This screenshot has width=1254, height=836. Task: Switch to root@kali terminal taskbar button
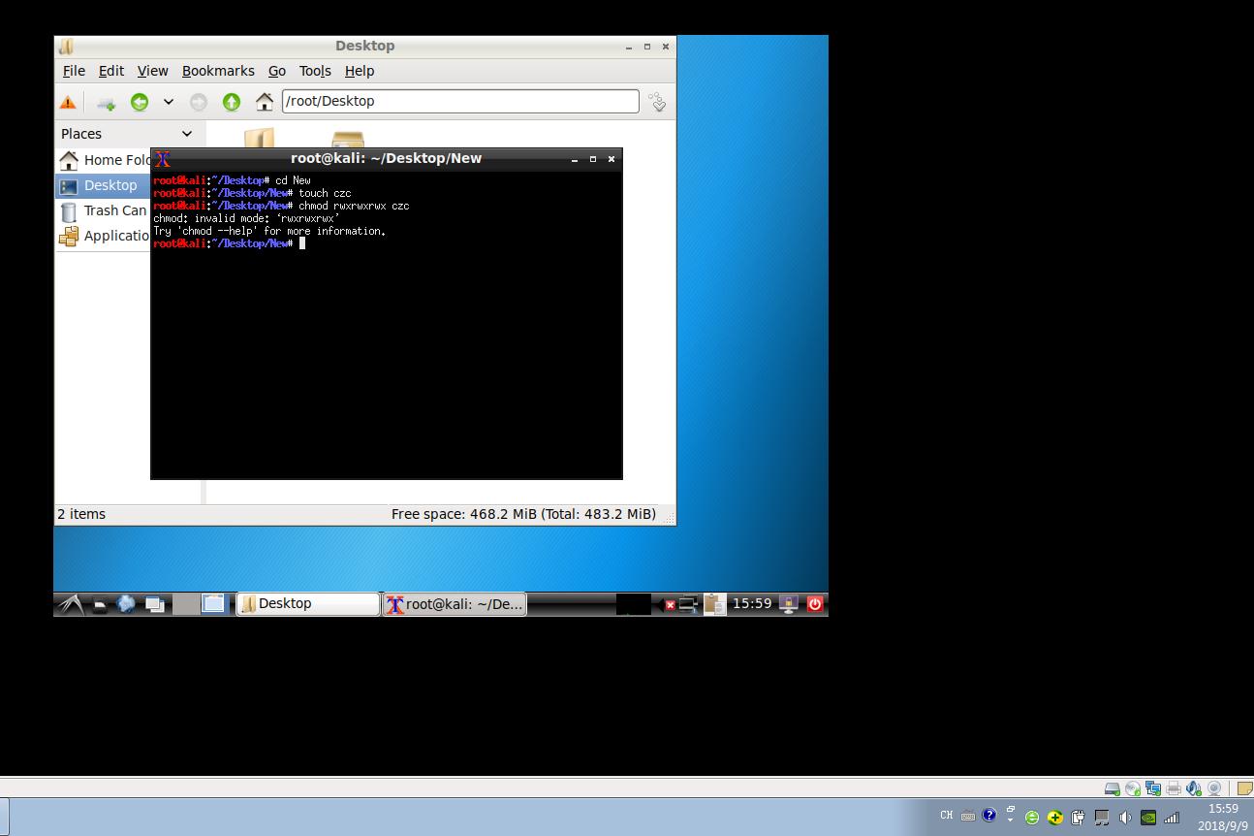(455, 603)
